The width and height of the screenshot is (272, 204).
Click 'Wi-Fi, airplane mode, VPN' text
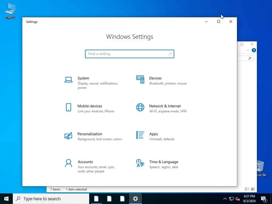pyautogui.click(x=168, y=111)
